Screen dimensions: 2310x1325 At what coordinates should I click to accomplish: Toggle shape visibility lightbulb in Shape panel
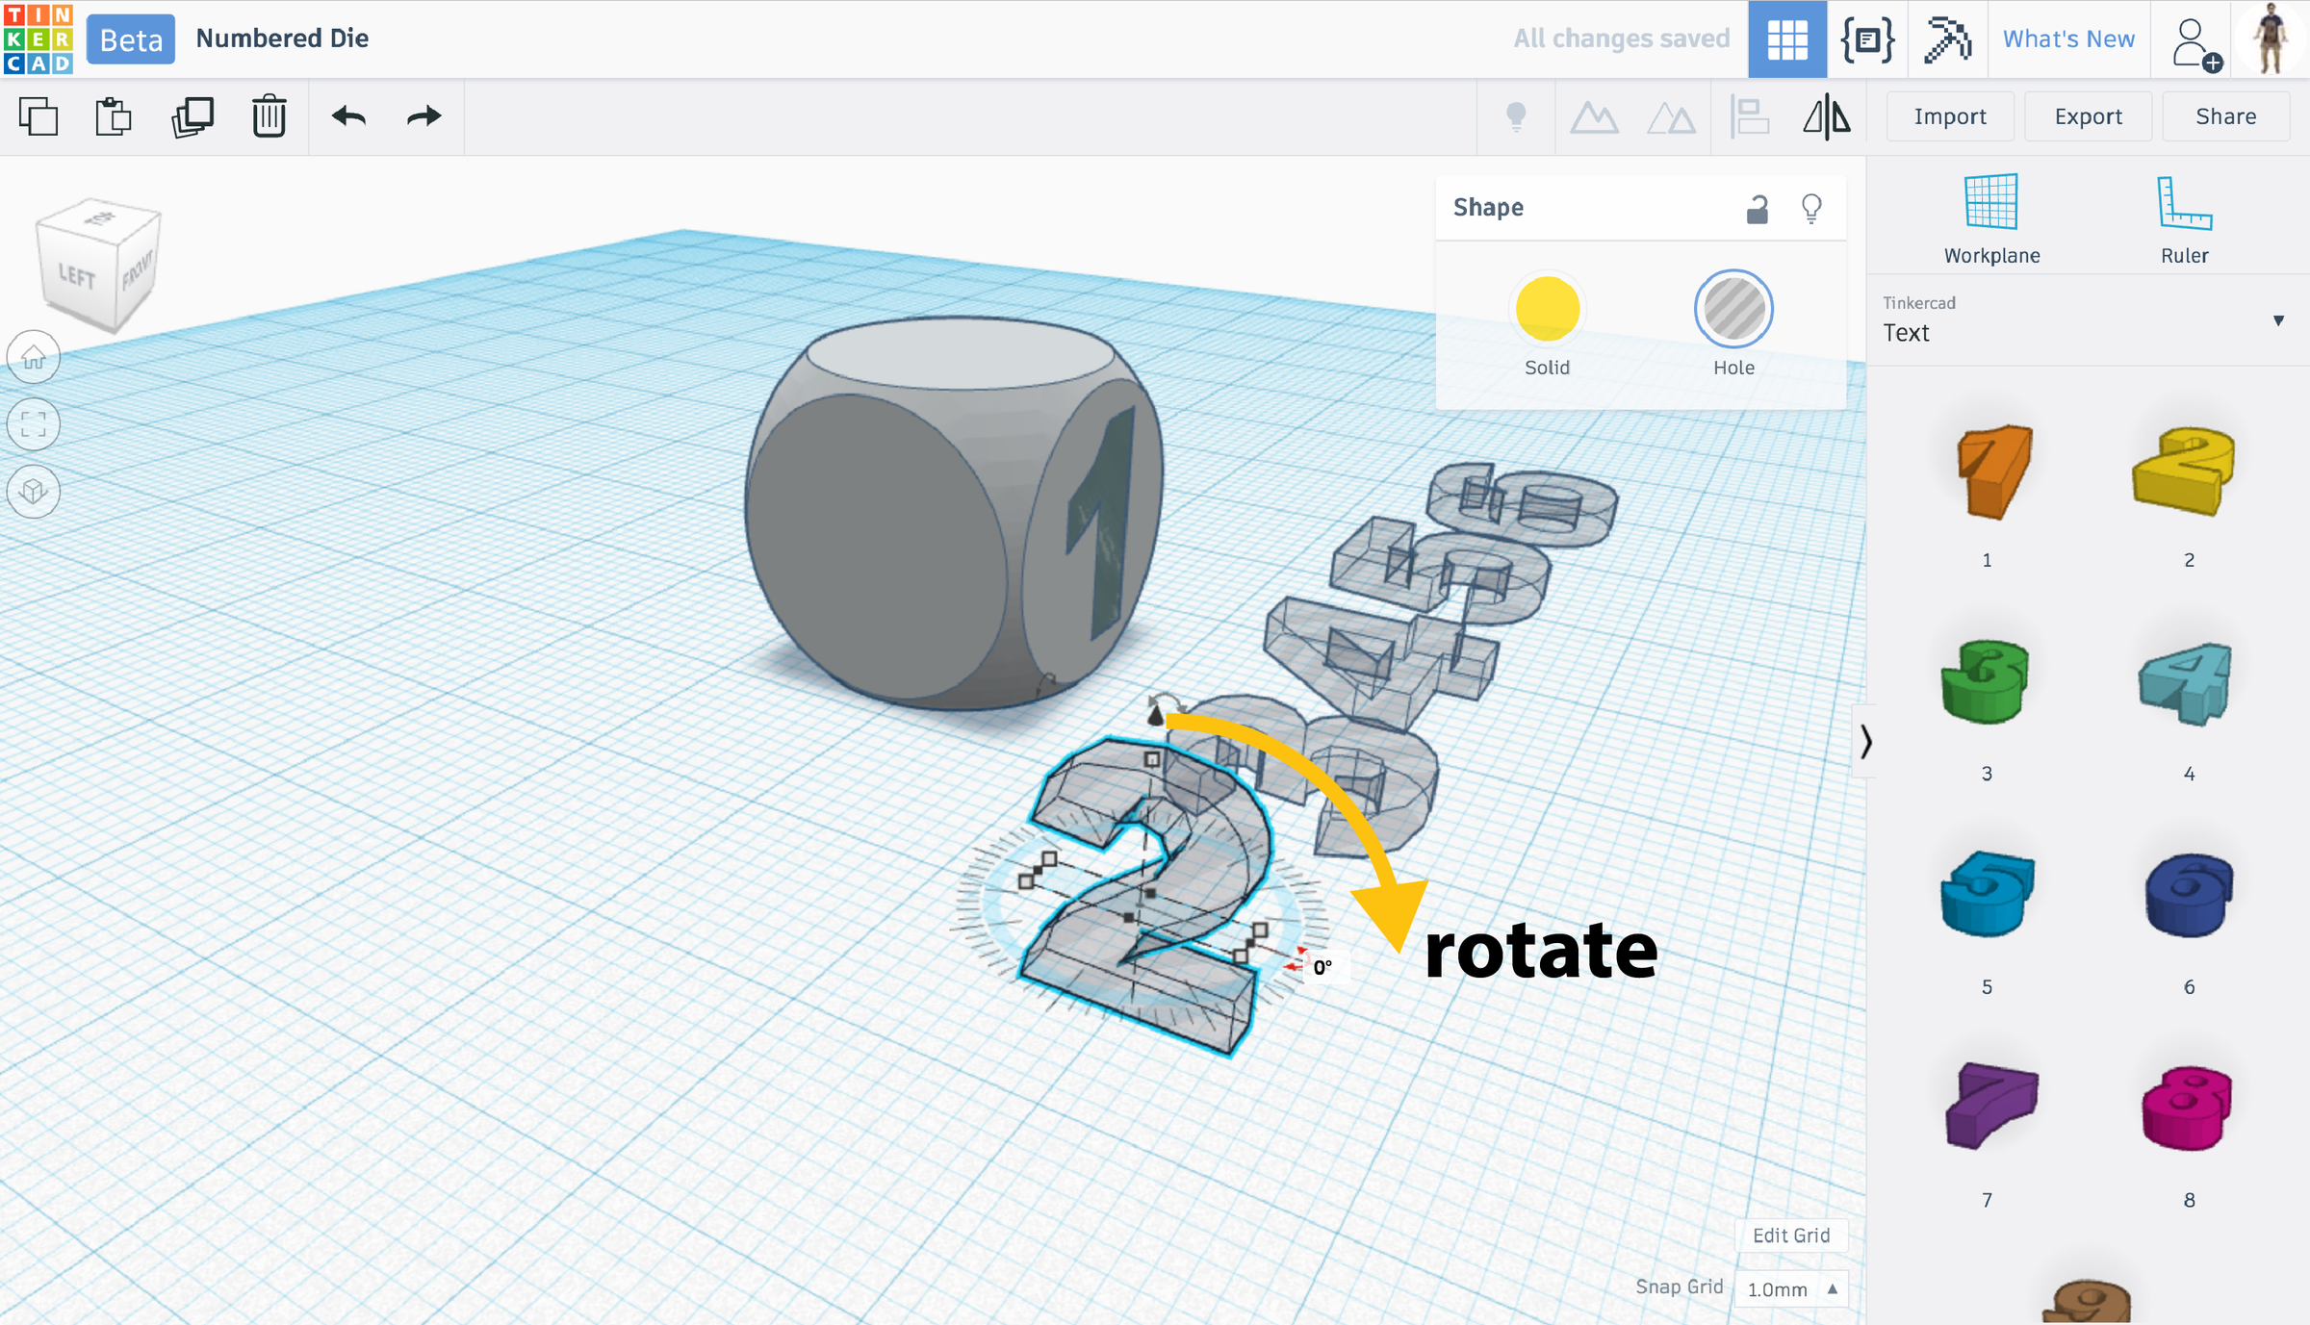1811,208
